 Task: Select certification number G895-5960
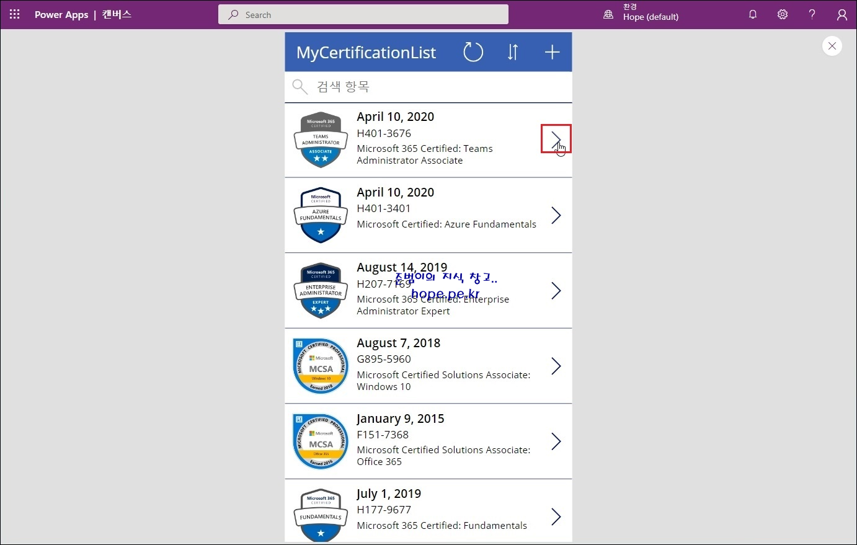point(384,359)
